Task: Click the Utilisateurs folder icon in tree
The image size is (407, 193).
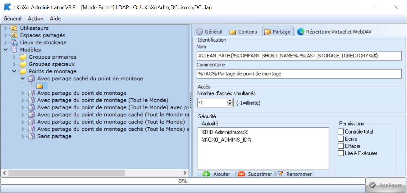Action: (14, 28)
